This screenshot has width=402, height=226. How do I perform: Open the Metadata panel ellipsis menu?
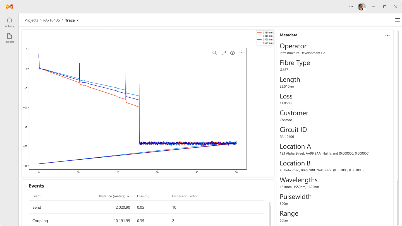click(x=387, y=35)
